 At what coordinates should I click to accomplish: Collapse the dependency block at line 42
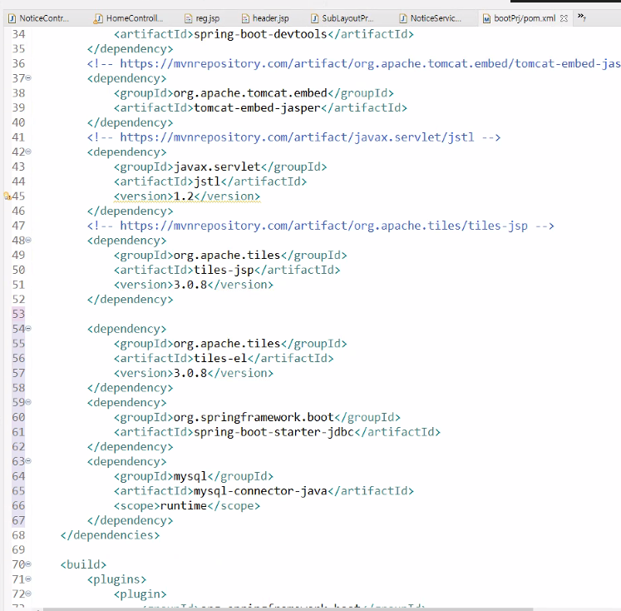[28, 152]
